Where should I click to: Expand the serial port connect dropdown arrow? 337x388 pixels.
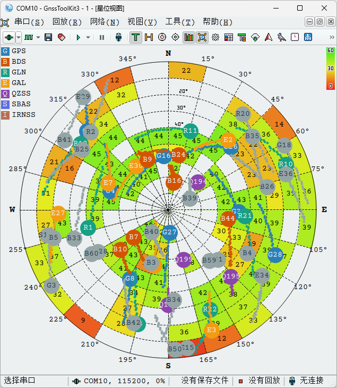[19, 37]
